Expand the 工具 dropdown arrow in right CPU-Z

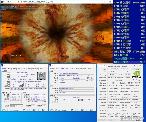[x=76, y=110]
